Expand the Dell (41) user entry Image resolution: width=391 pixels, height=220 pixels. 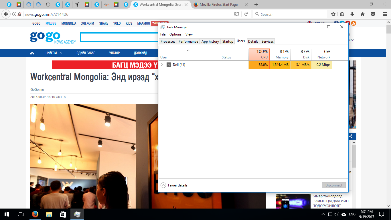[x=162, y=65]
